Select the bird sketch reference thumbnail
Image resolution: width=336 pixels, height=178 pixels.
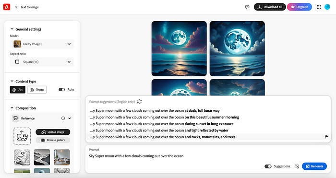pos(22,157)
